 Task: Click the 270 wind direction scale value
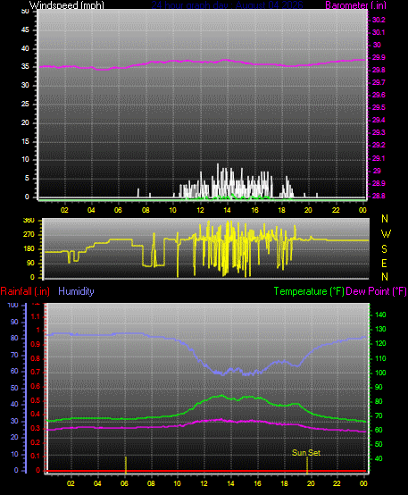pos(29,235)
